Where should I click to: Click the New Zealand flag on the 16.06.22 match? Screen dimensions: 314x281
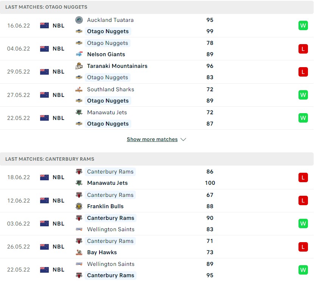click(x=45, y=26)
